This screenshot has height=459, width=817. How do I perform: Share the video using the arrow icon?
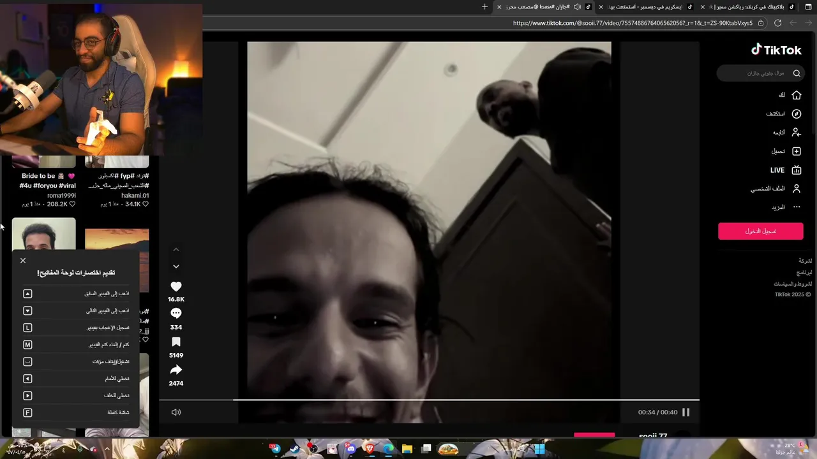click(x=176, y=370)
